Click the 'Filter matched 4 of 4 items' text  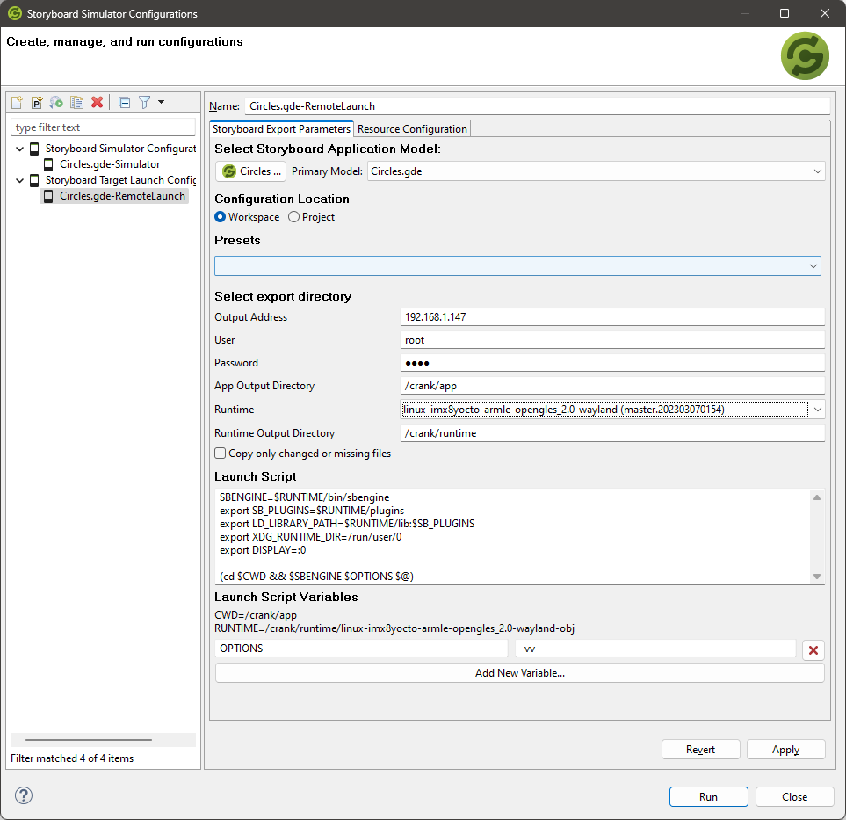coord(72,758)
